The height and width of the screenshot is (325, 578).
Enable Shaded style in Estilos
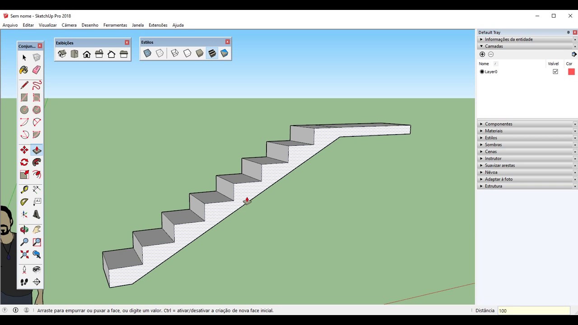point(199,53)
